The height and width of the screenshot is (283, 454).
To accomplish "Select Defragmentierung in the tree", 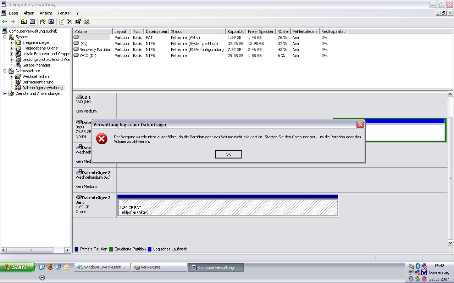I will (x=38, y=82).
